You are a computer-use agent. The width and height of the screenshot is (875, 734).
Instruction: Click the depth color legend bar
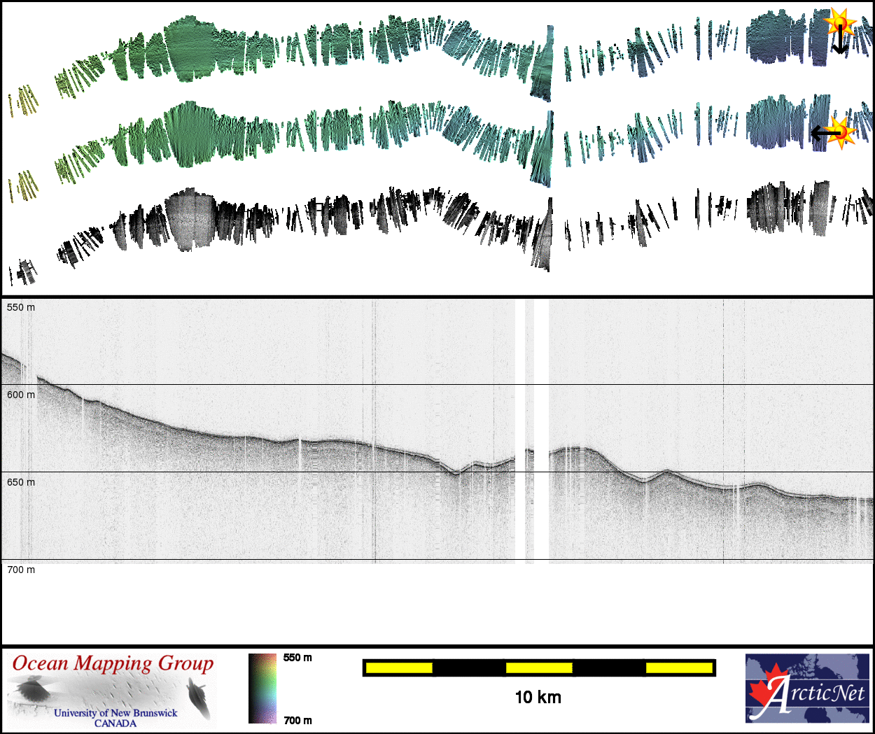click(x=262, y=689)
